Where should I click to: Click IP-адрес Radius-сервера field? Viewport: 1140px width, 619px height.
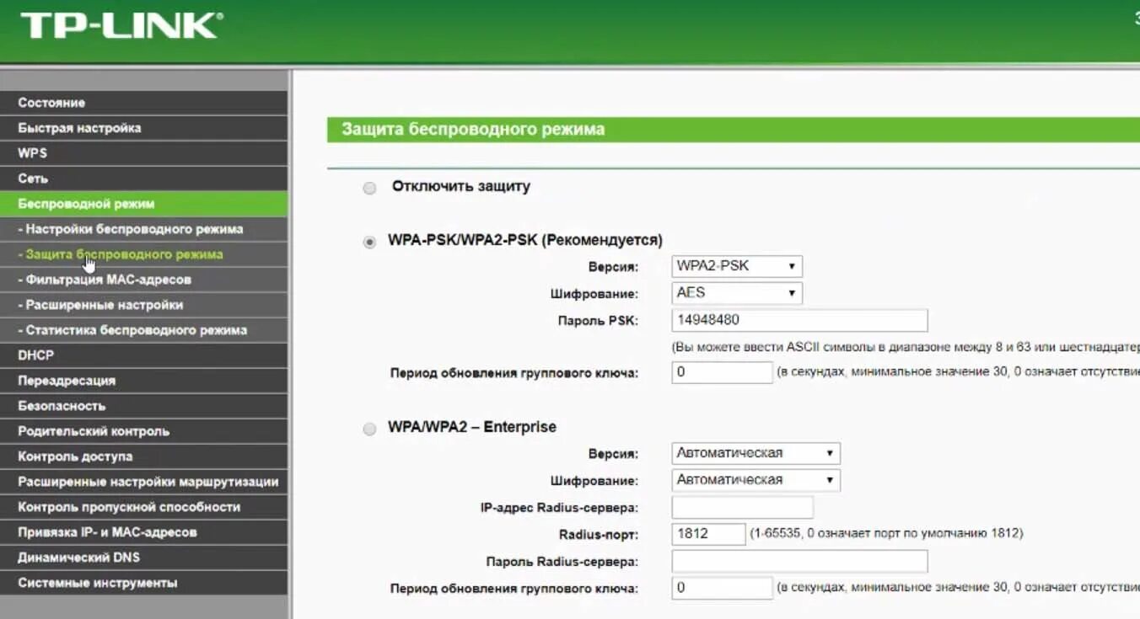tap(742, 507)
